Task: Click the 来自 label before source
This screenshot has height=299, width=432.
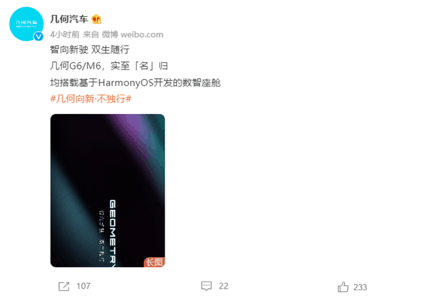Action: coord(91,34)
